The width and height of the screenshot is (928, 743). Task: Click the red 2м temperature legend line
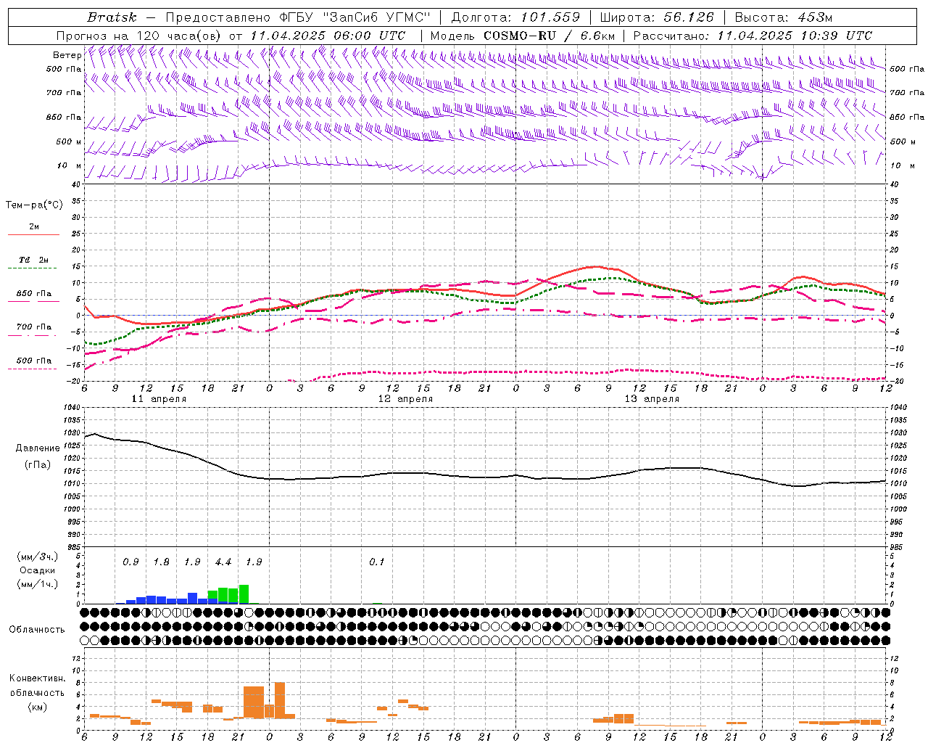coord(33,234)
